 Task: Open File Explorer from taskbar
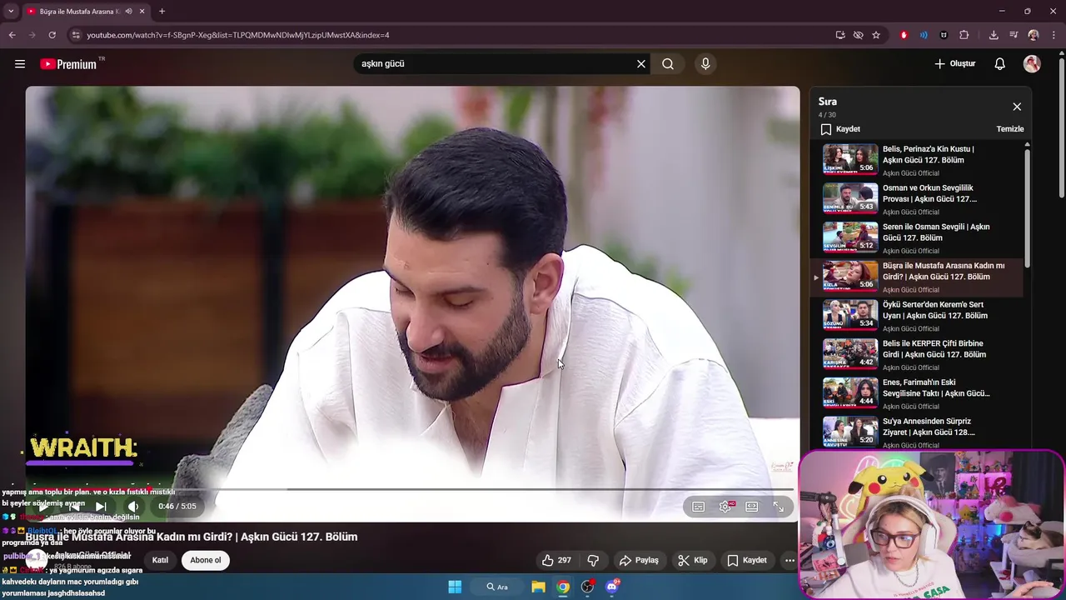click(538, 587)
